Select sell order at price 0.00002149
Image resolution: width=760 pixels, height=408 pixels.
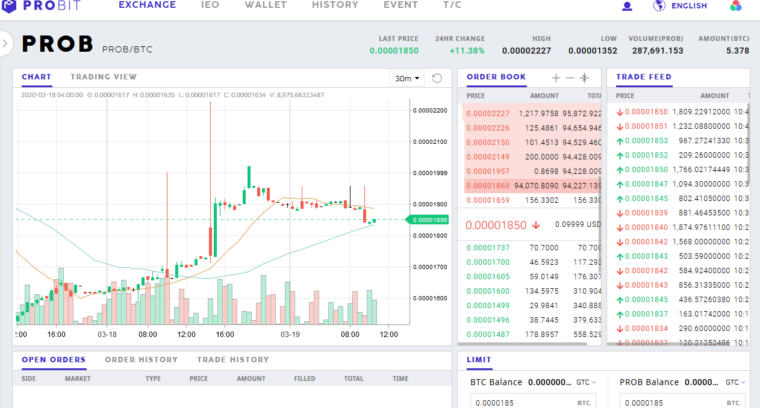[x=532, y=156]
